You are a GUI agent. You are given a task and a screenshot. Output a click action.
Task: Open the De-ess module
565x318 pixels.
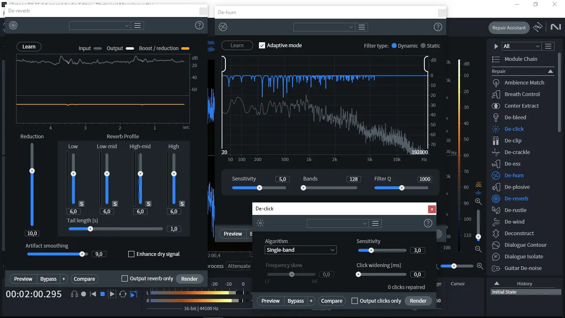507,164
